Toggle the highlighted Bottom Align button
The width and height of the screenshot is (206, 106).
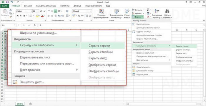pos(55,11)
